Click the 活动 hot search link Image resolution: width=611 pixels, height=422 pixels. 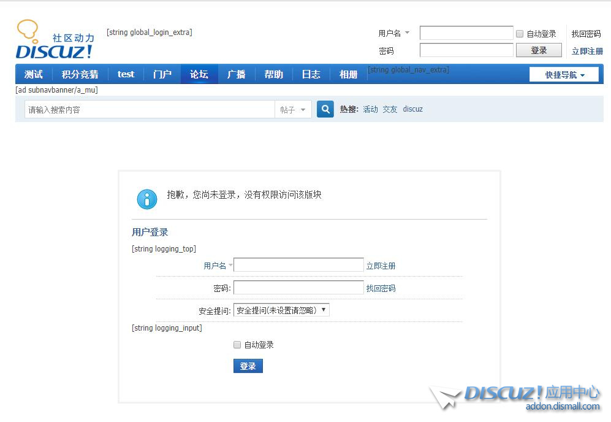[x=370, y=109]
